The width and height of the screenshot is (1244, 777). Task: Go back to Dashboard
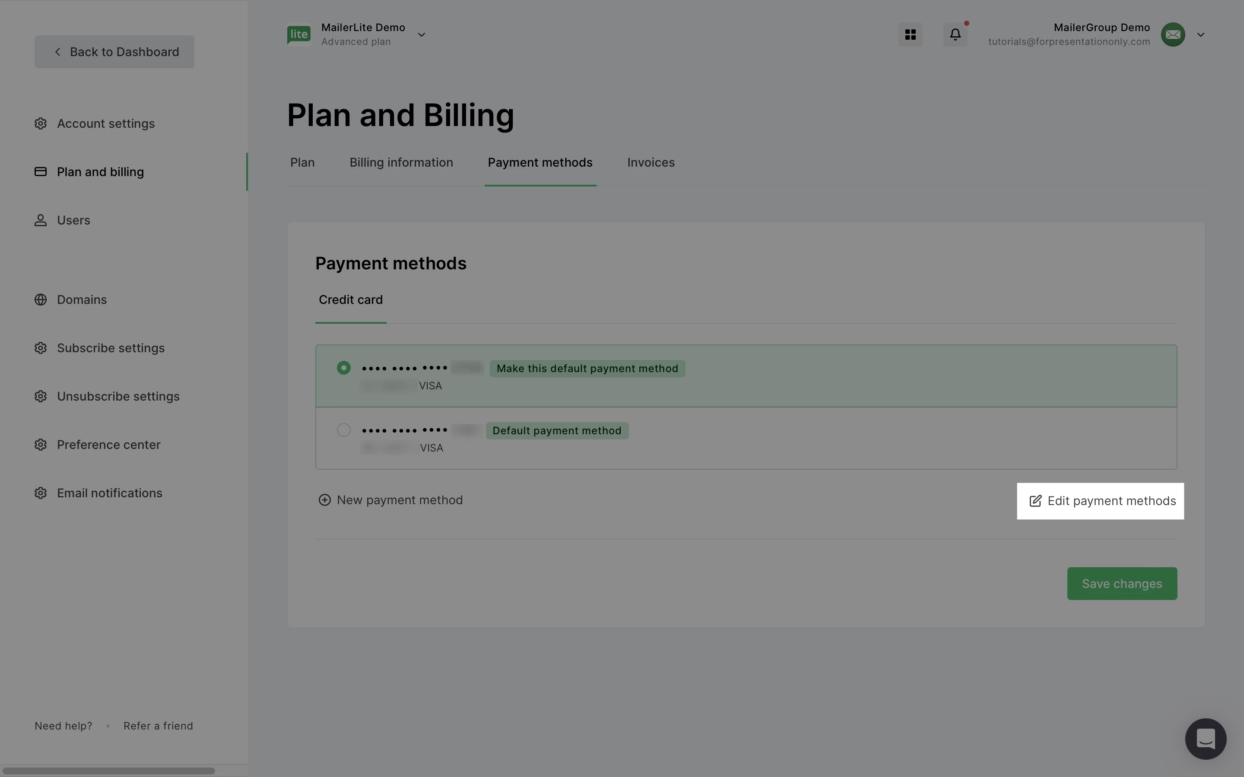click(114, 52)
